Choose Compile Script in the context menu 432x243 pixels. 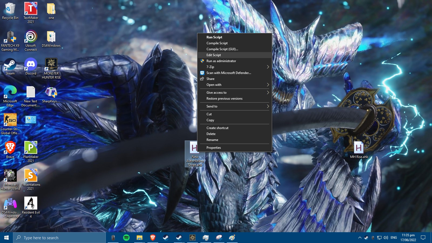point(235,43)
